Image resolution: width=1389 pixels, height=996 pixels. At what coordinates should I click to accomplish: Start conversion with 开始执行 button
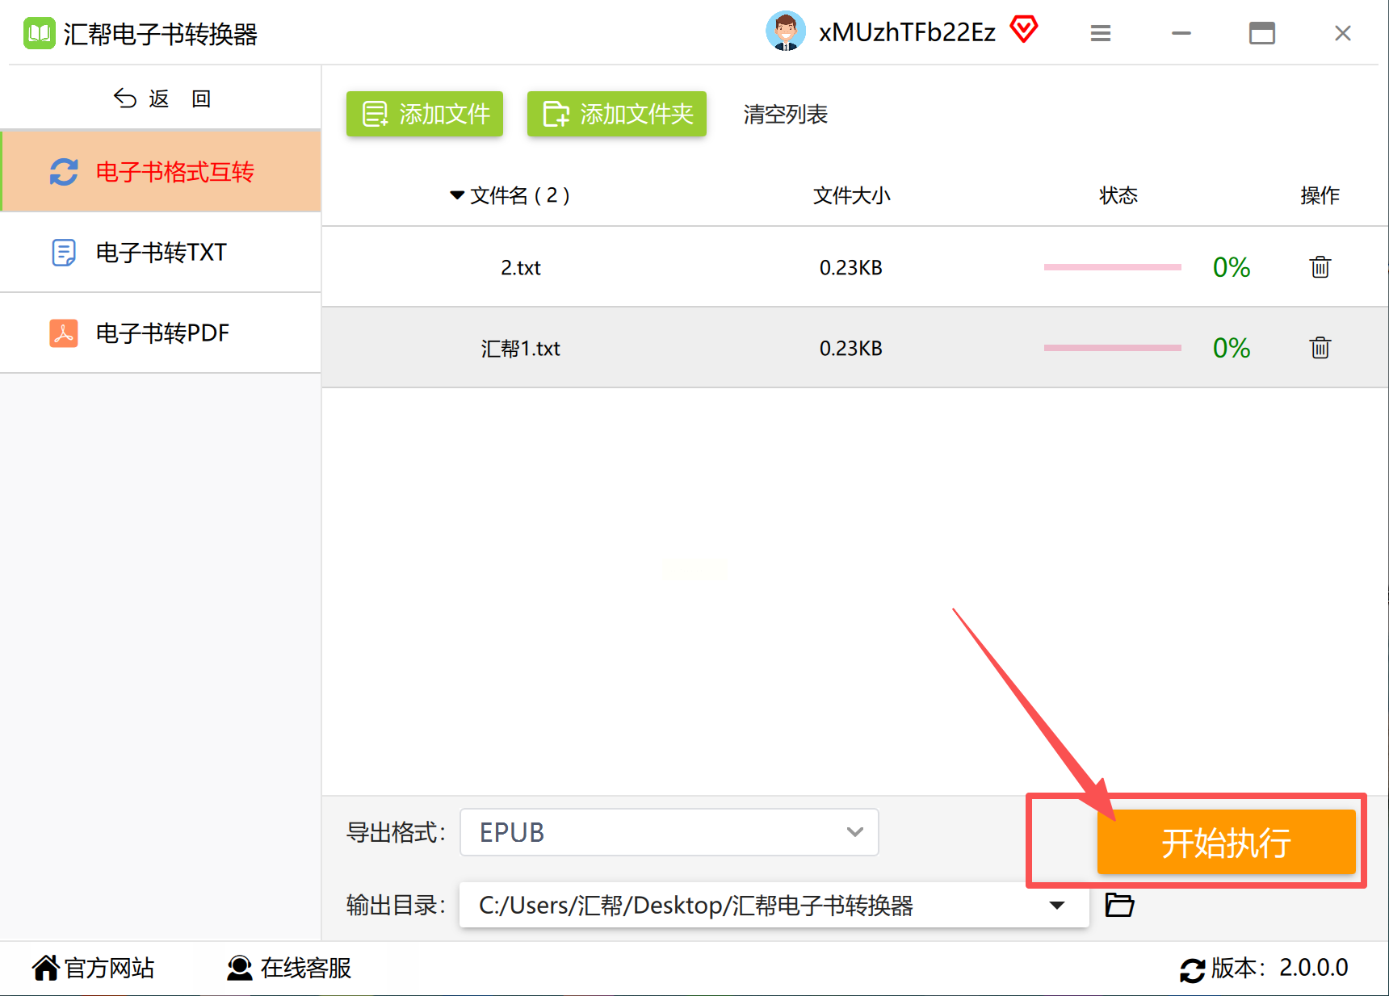pyautogui.click(x=1226, y=842)
